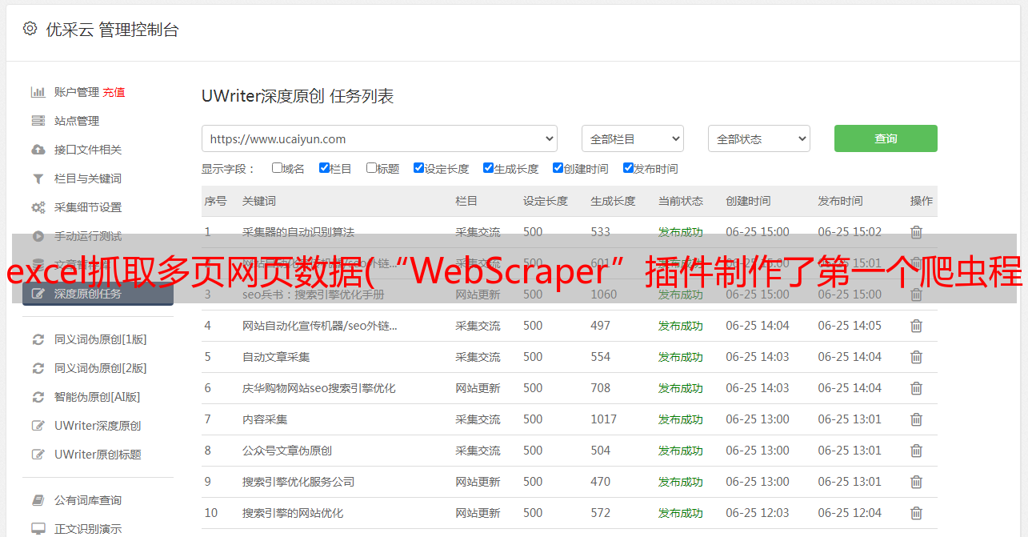Click the server icon for 站点管理

(38, 121)
